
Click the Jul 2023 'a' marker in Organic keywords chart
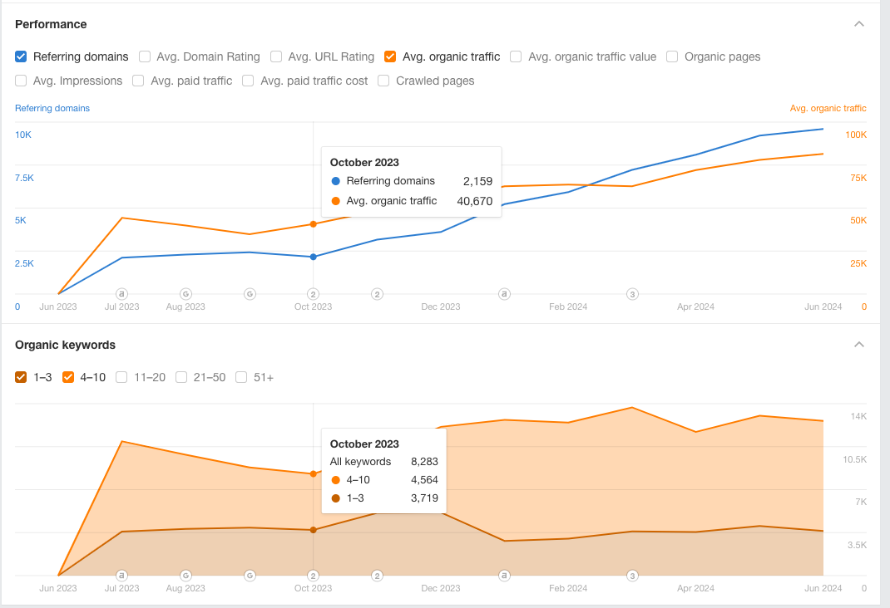click(121, 576)
